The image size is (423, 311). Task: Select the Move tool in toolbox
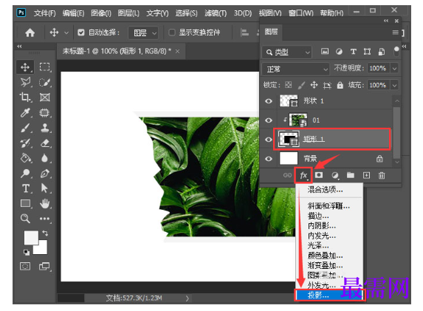pyautogui.click(x=25, y=67)
